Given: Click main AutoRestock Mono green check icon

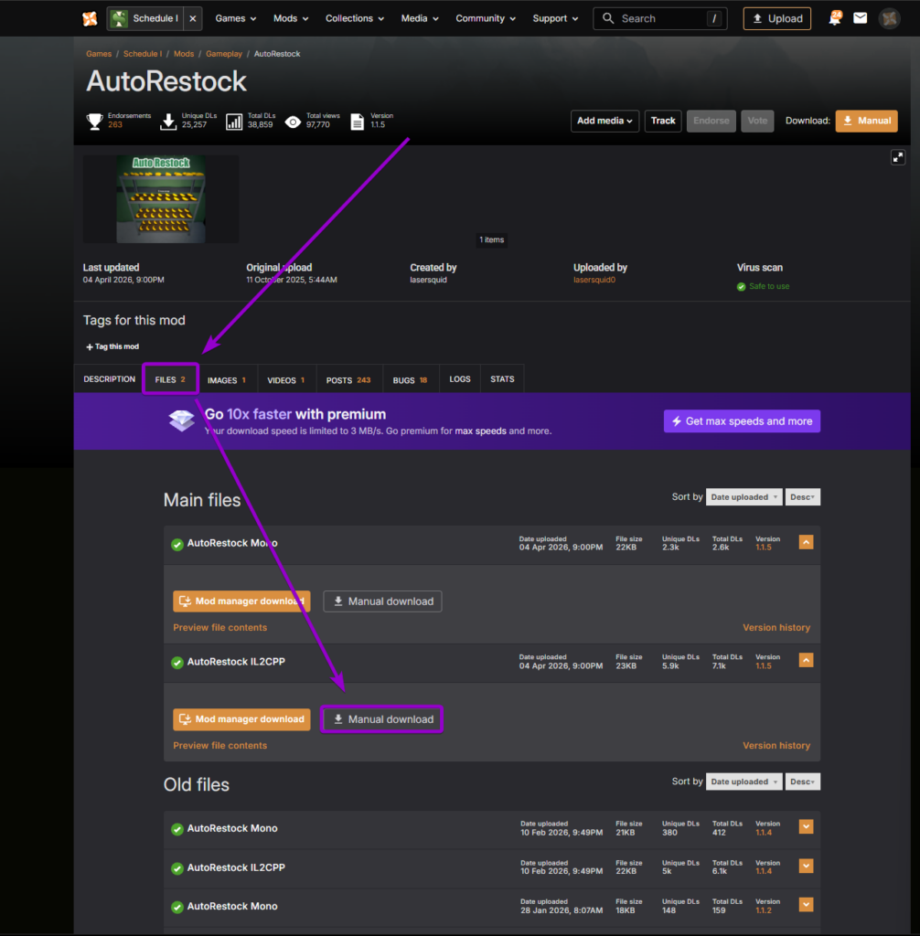Looking at the screenshot, I should point(177,544).
